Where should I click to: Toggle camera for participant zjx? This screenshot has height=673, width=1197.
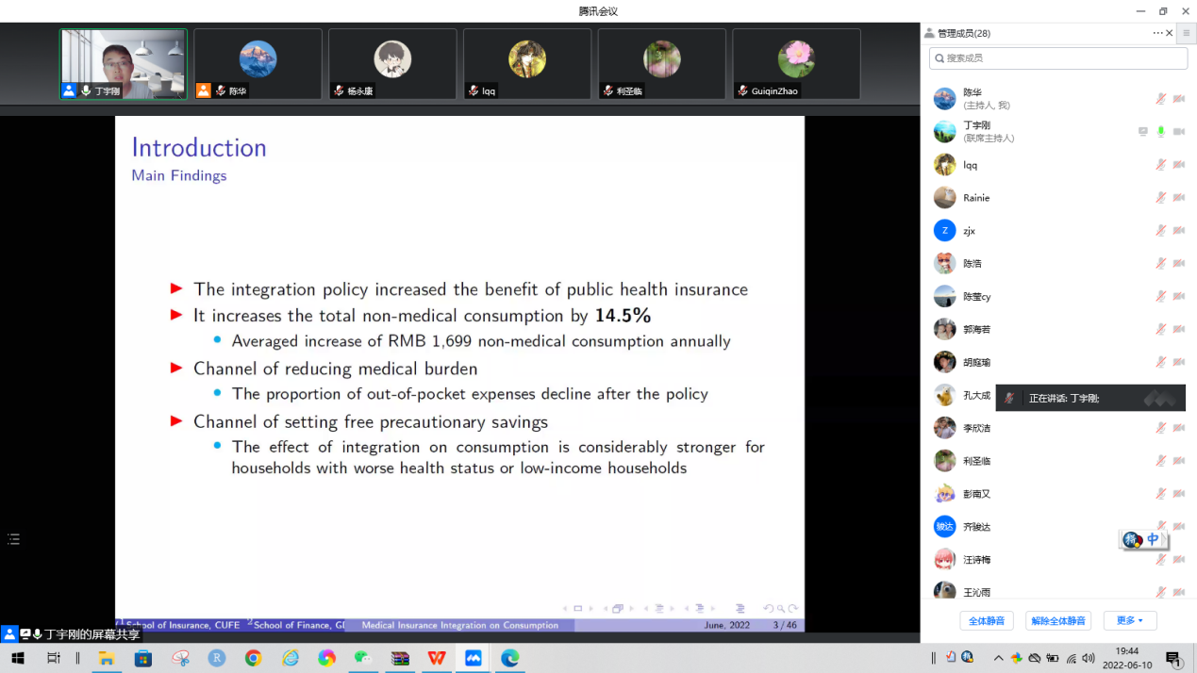1179,231
